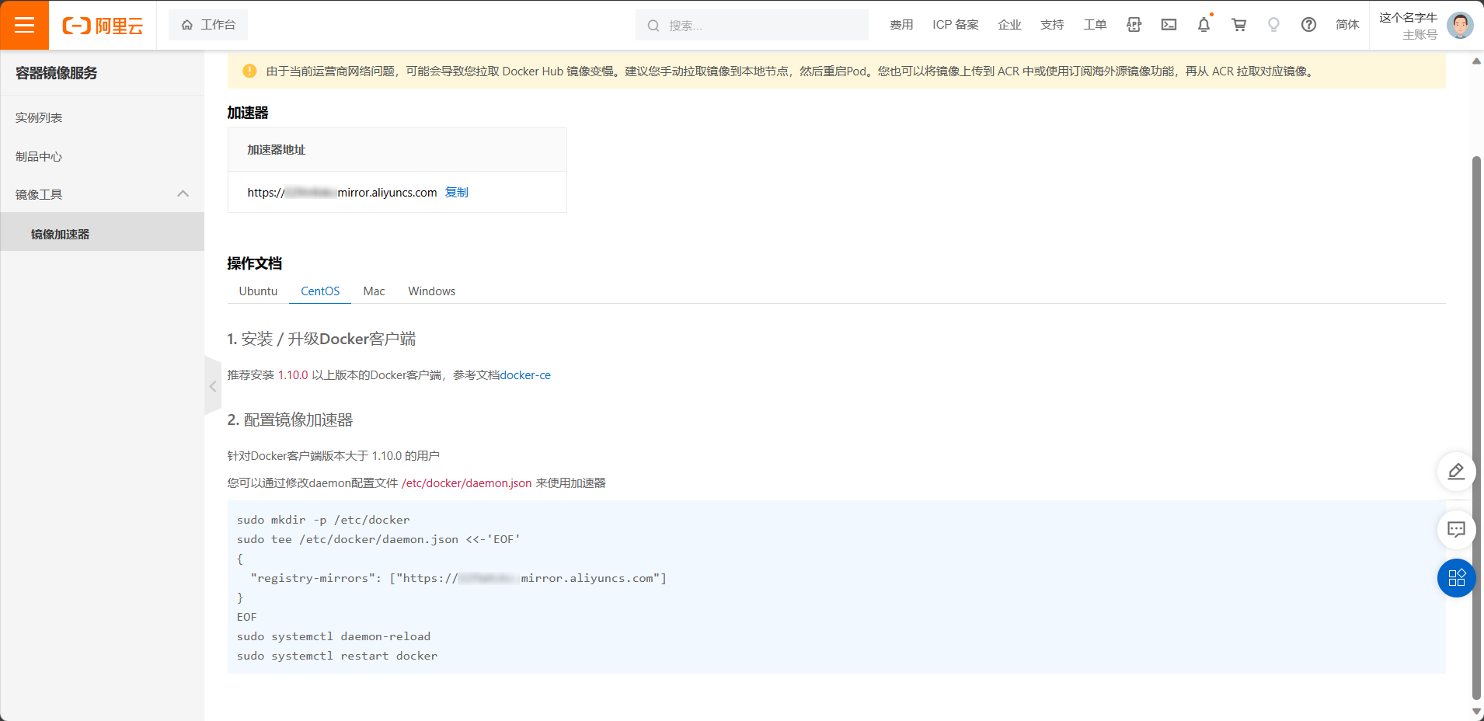Open the 工单 menu
The width and height of the screenshot is (1484, 721).
(x=1095, y=25)
